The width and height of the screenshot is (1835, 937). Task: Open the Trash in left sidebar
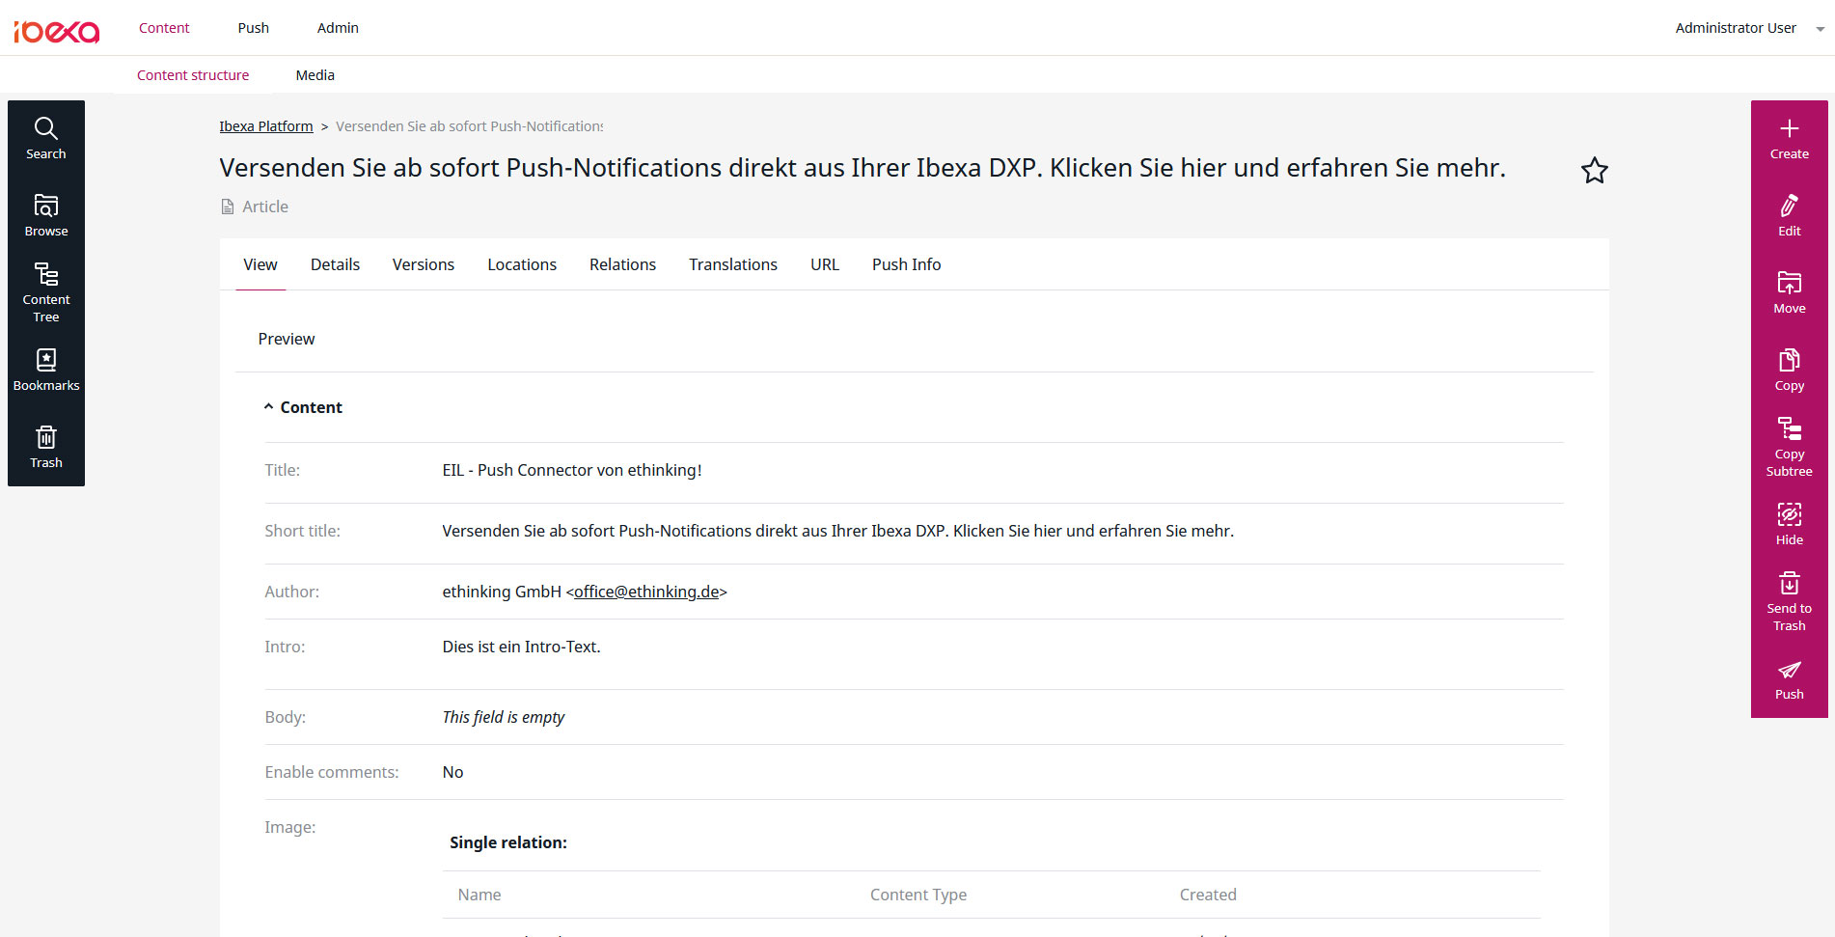click(46, 448)
